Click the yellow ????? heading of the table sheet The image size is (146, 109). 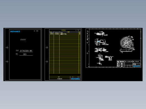(x=63, y=30)
